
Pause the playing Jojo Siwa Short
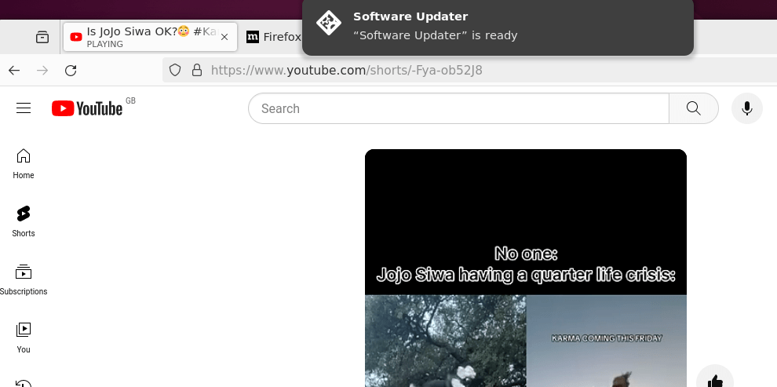pos(526,268)
